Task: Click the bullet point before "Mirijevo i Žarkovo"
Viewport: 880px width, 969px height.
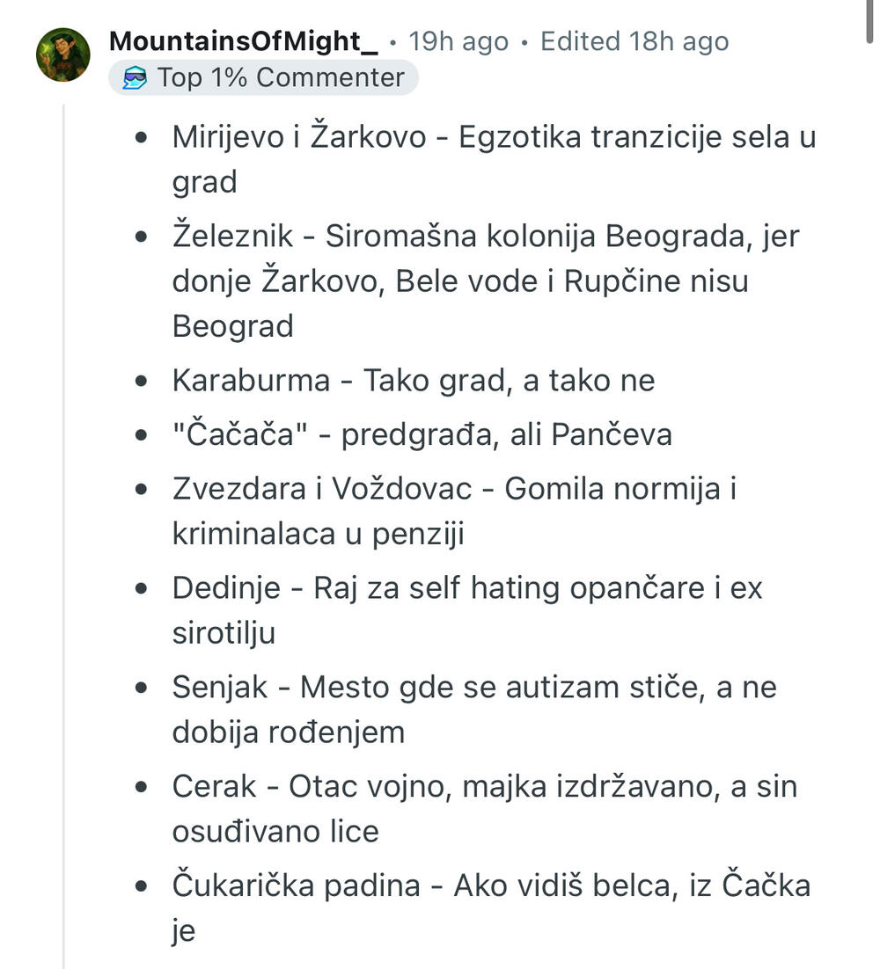Action: coord(141,139)
